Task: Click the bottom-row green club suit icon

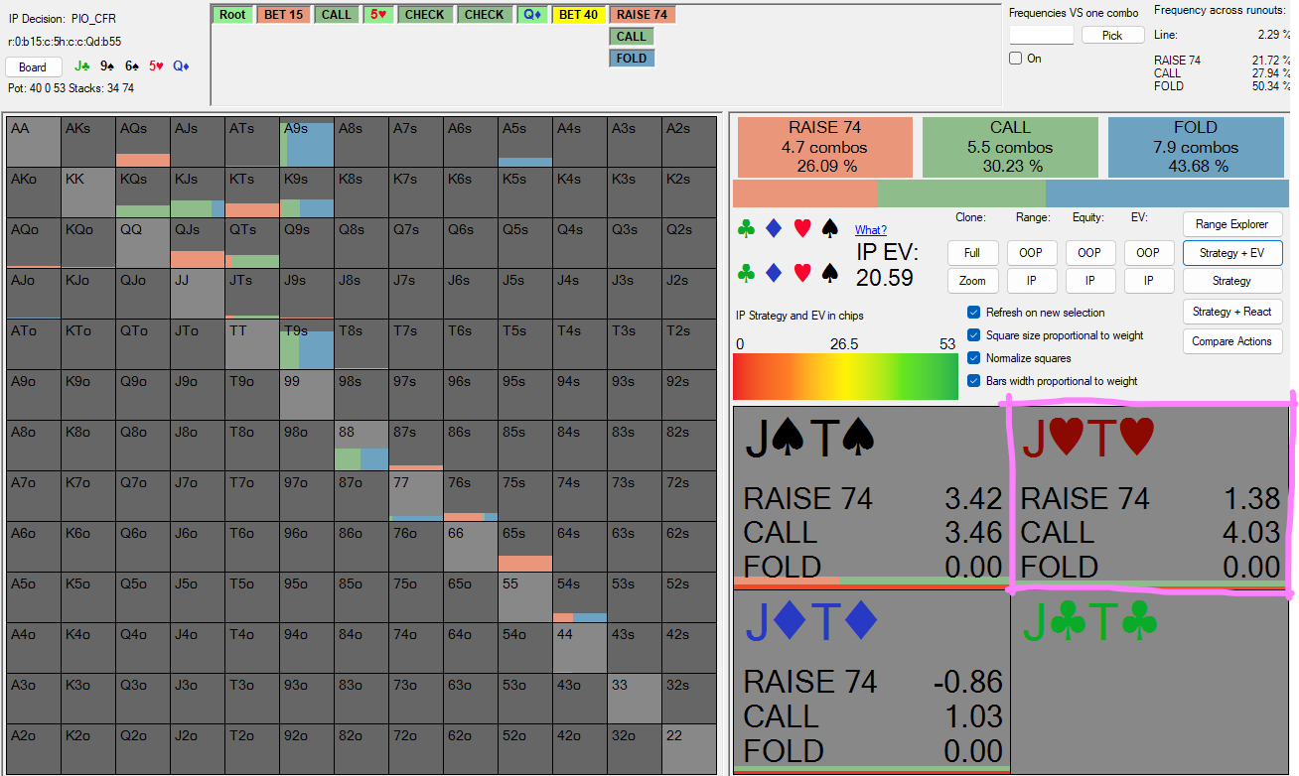Action: (x=746, y=272)
